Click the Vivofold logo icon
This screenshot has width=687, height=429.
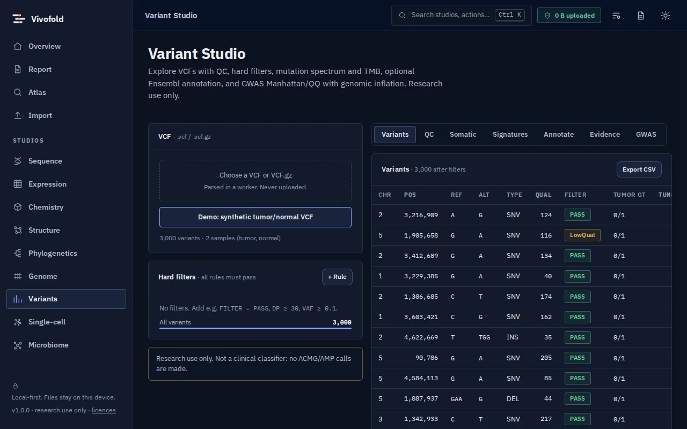pyautogui.click(x=19, y=19)
